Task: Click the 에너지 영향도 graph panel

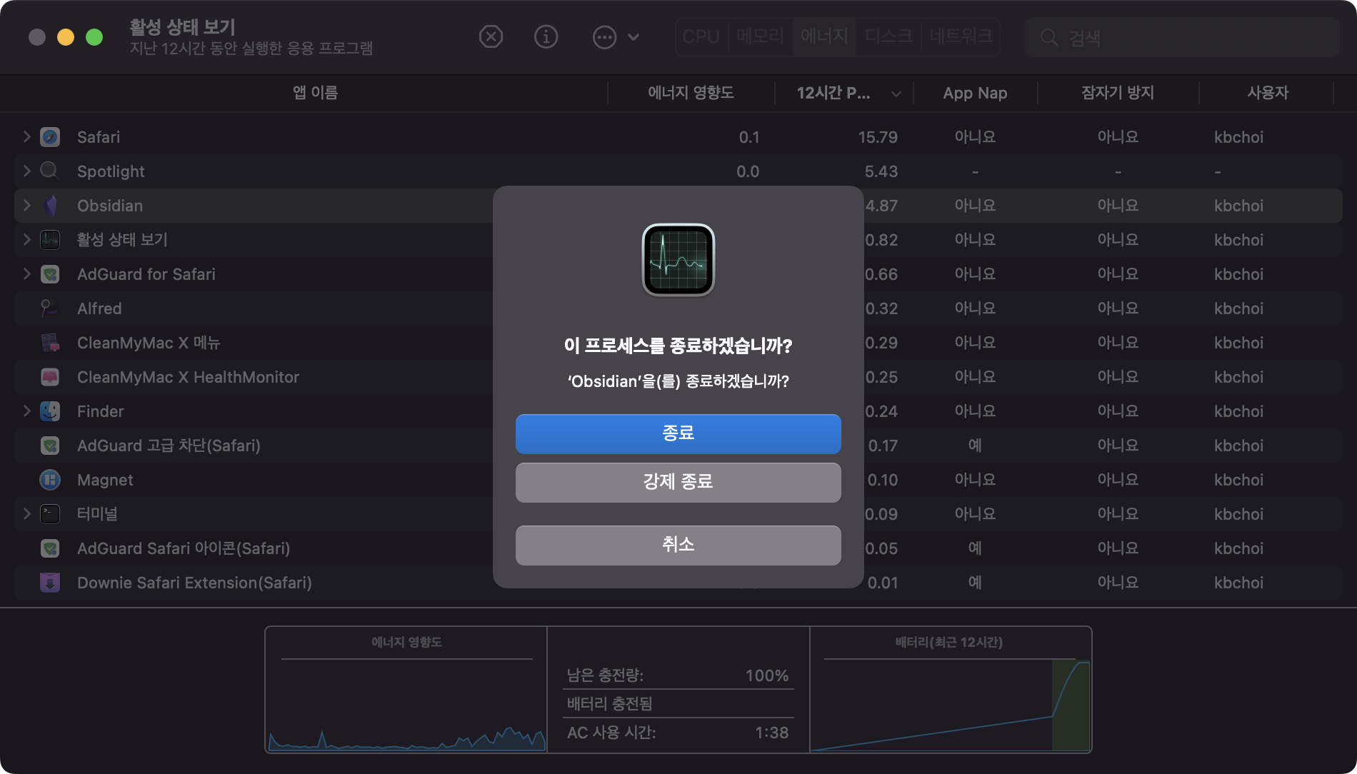Action: pos(406,690)
